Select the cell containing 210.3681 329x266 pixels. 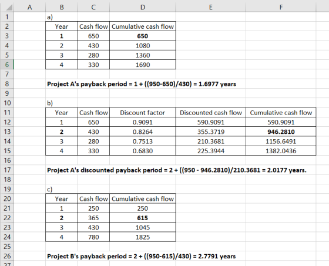[x=211, y=141]
